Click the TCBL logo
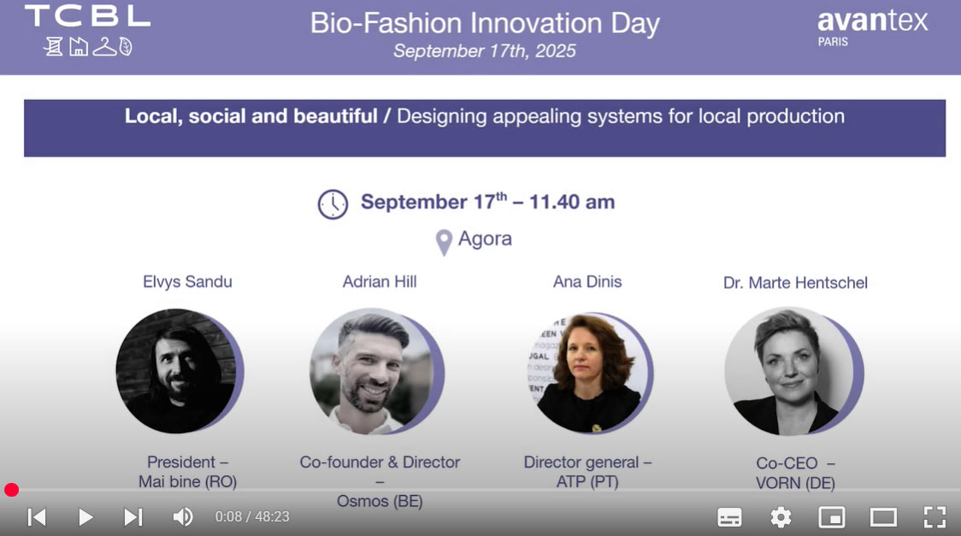The height and width of the screenshot is (536, 961). 87,30
